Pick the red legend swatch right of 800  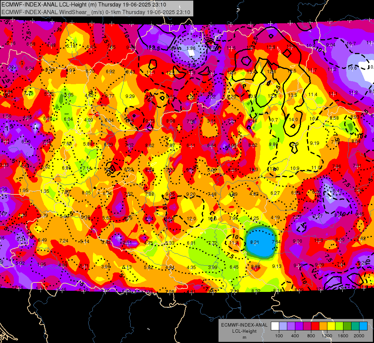pyautogui.click(x=315, y=326)
